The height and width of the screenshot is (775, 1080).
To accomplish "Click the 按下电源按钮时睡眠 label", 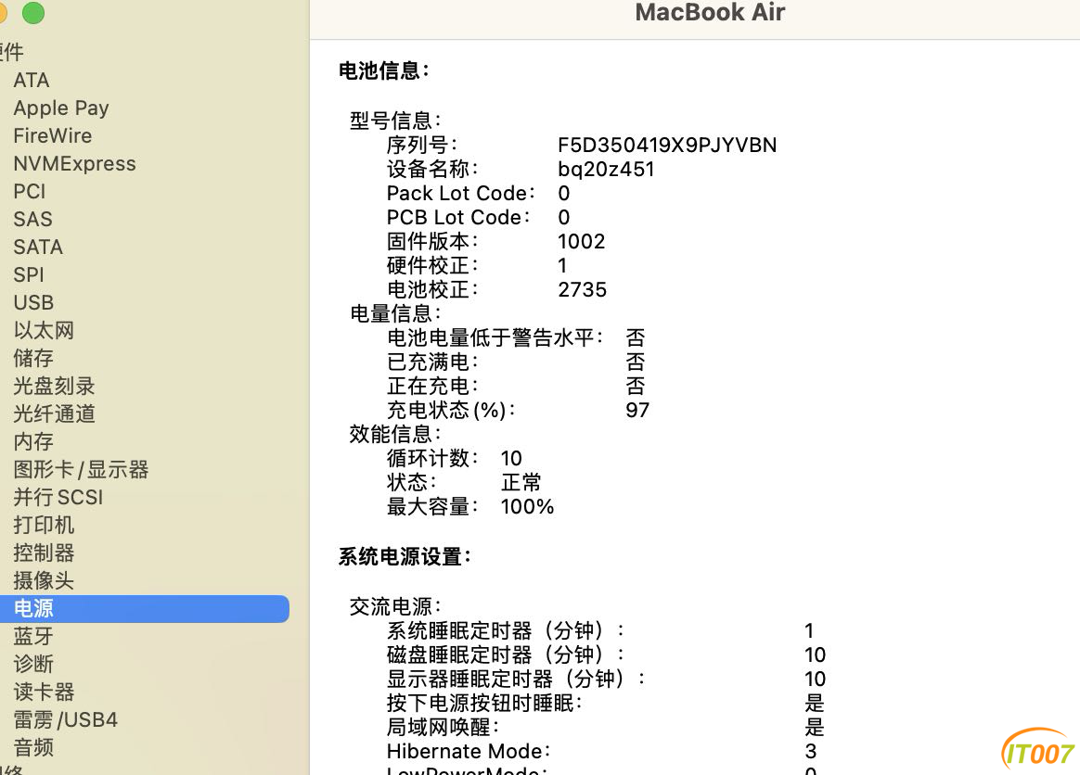I will click(484, 703).
